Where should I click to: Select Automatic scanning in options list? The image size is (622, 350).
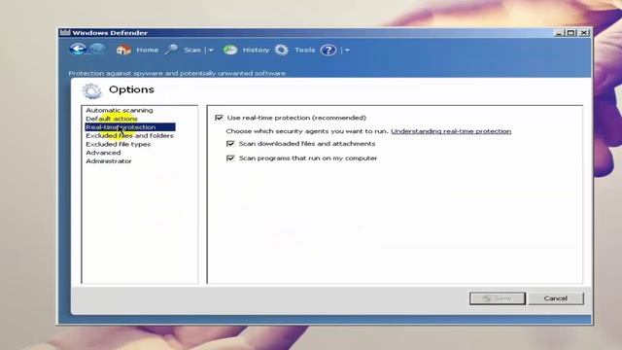click(119, 110)
